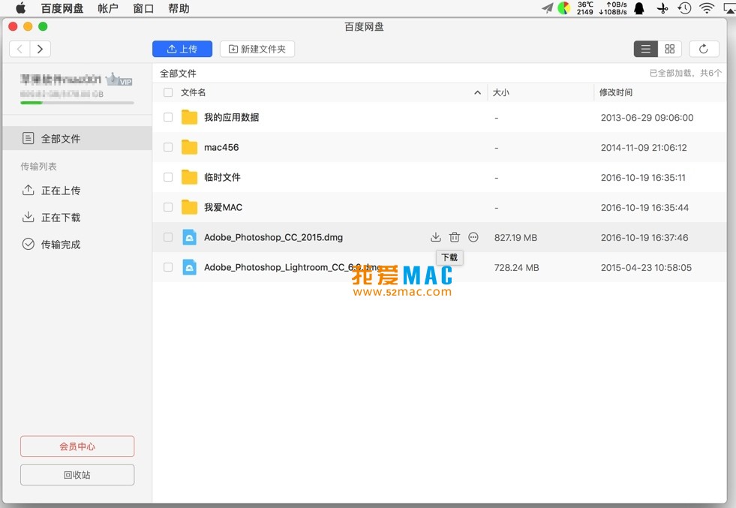Open the 我的应用数据 folder
The image size is (736, 508).
click(x=231, y=118)
